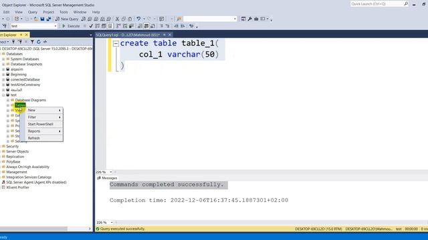The width and height of the screenshot is (428, 240).
Task: Click Object Explorer Disconnect plug icon
Action: tap(20, 42)
